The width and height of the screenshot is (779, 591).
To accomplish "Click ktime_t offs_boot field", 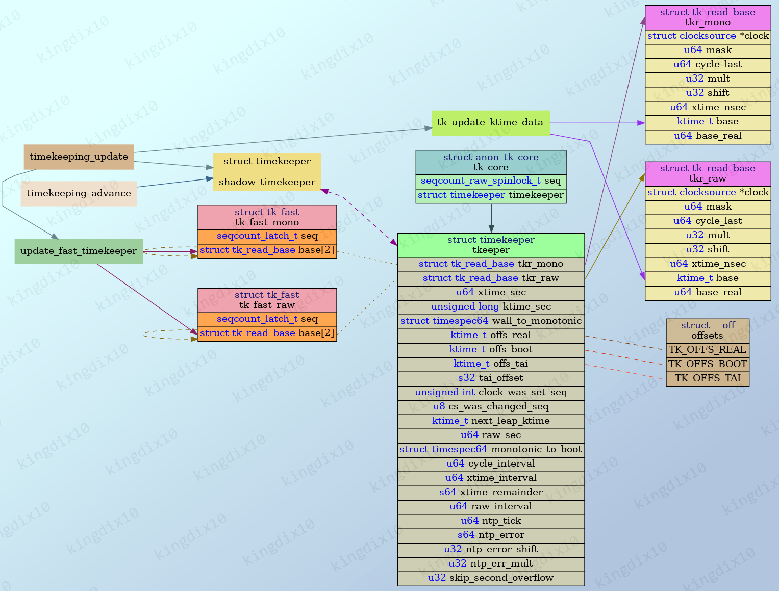I will point(491,350).
